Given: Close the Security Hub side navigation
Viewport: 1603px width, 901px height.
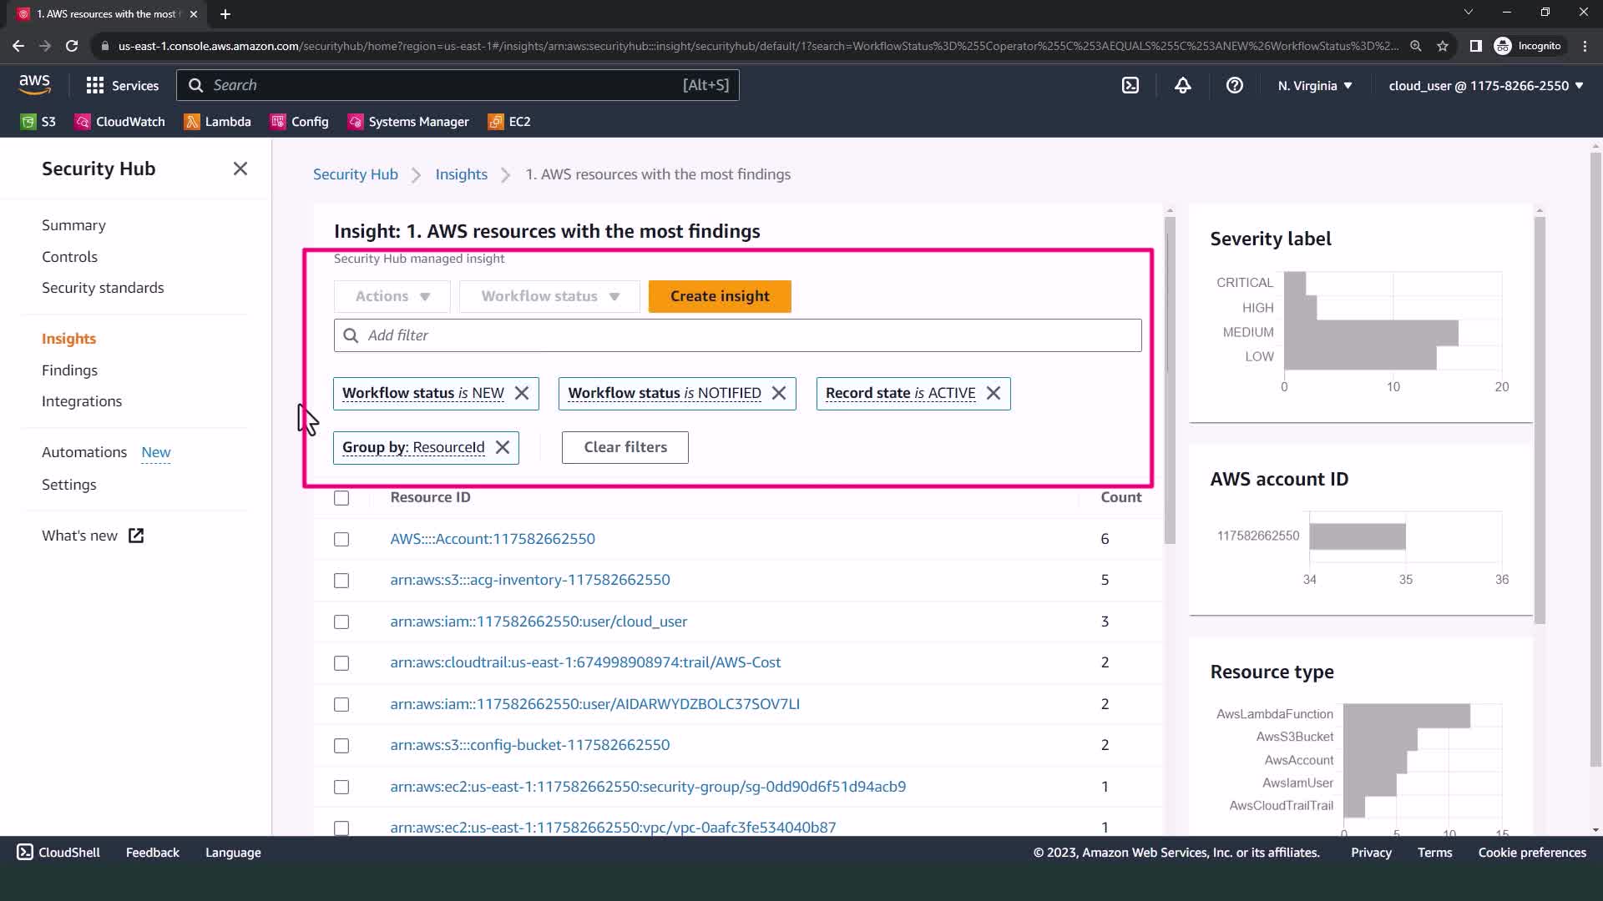Looking at the screenshot, I should [x=240, y=169].
